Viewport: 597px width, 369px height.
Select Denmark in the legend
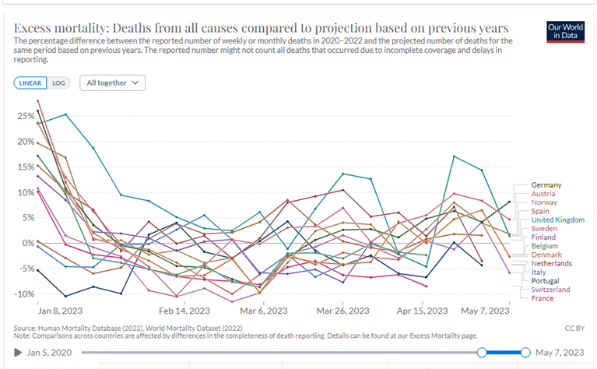coord(548,255)
